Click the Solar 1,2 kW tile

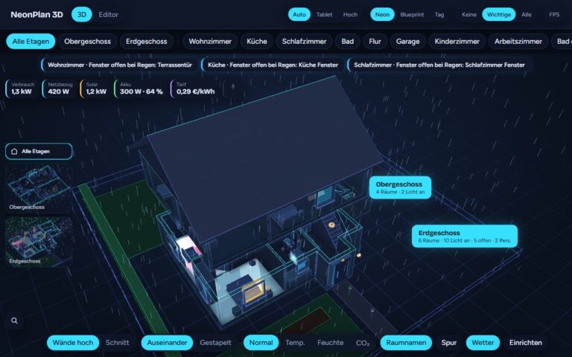click(x=96, y=89)
